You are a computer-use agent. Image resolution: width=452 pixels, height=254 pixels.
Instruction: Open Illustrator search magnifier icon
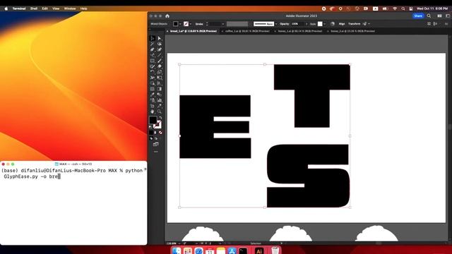point(429,16)
